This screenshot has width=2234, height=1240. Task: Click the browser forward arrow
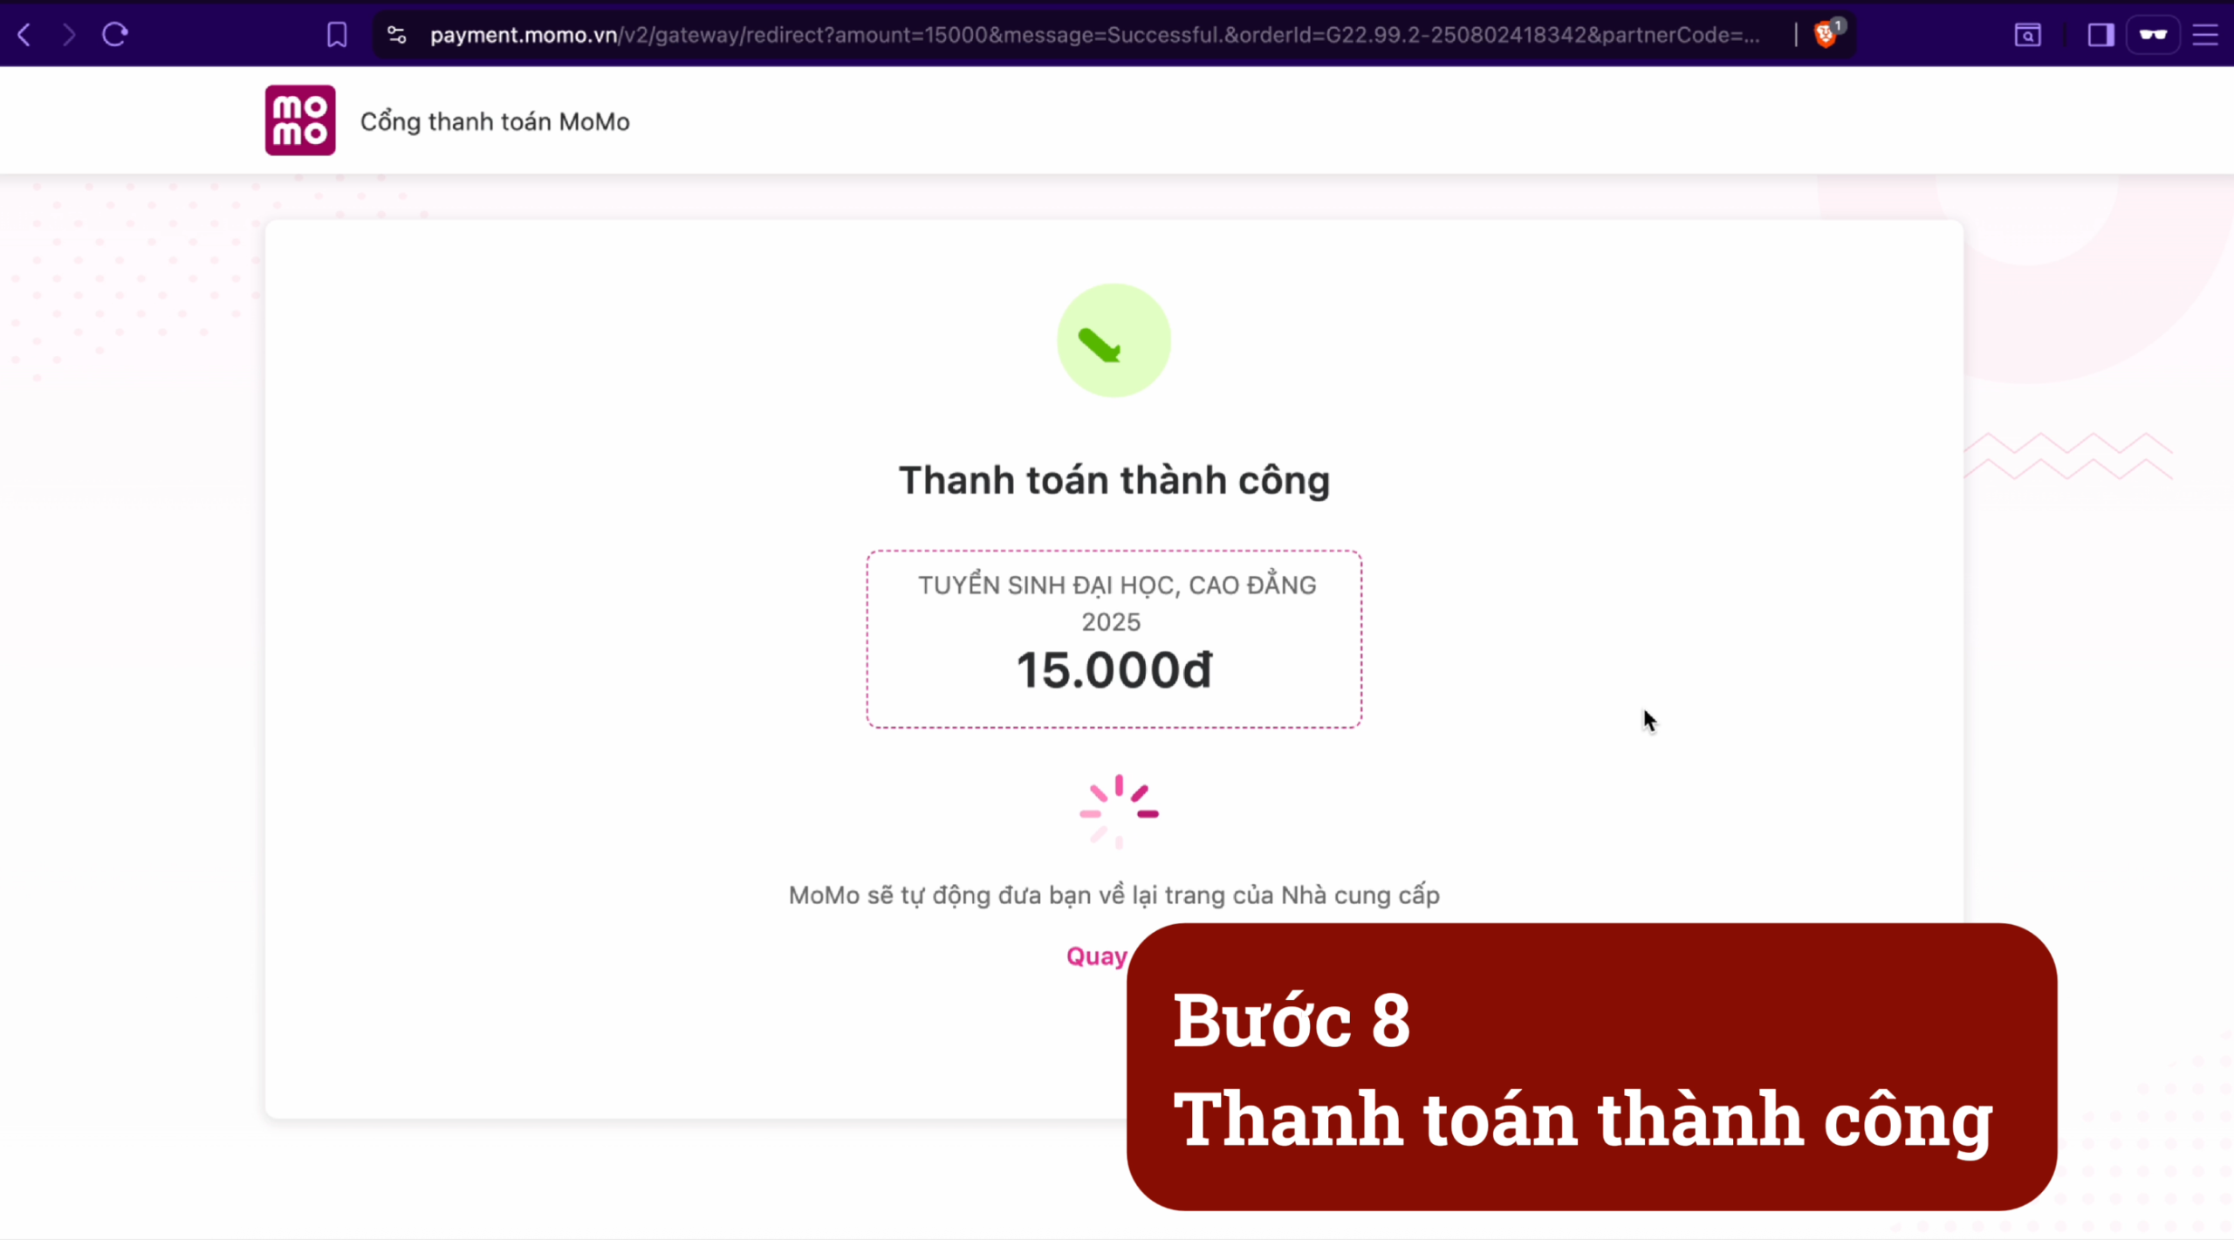coord(69,35)
